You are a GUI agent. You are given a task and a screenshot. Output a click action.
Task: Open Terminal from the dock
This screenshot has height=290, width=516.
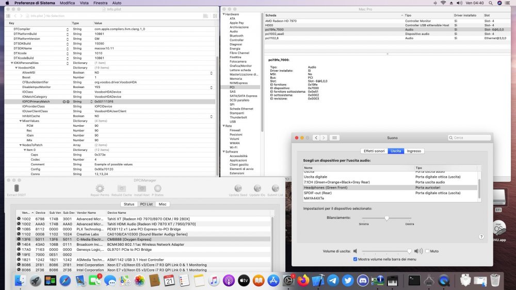click(414, 281)
